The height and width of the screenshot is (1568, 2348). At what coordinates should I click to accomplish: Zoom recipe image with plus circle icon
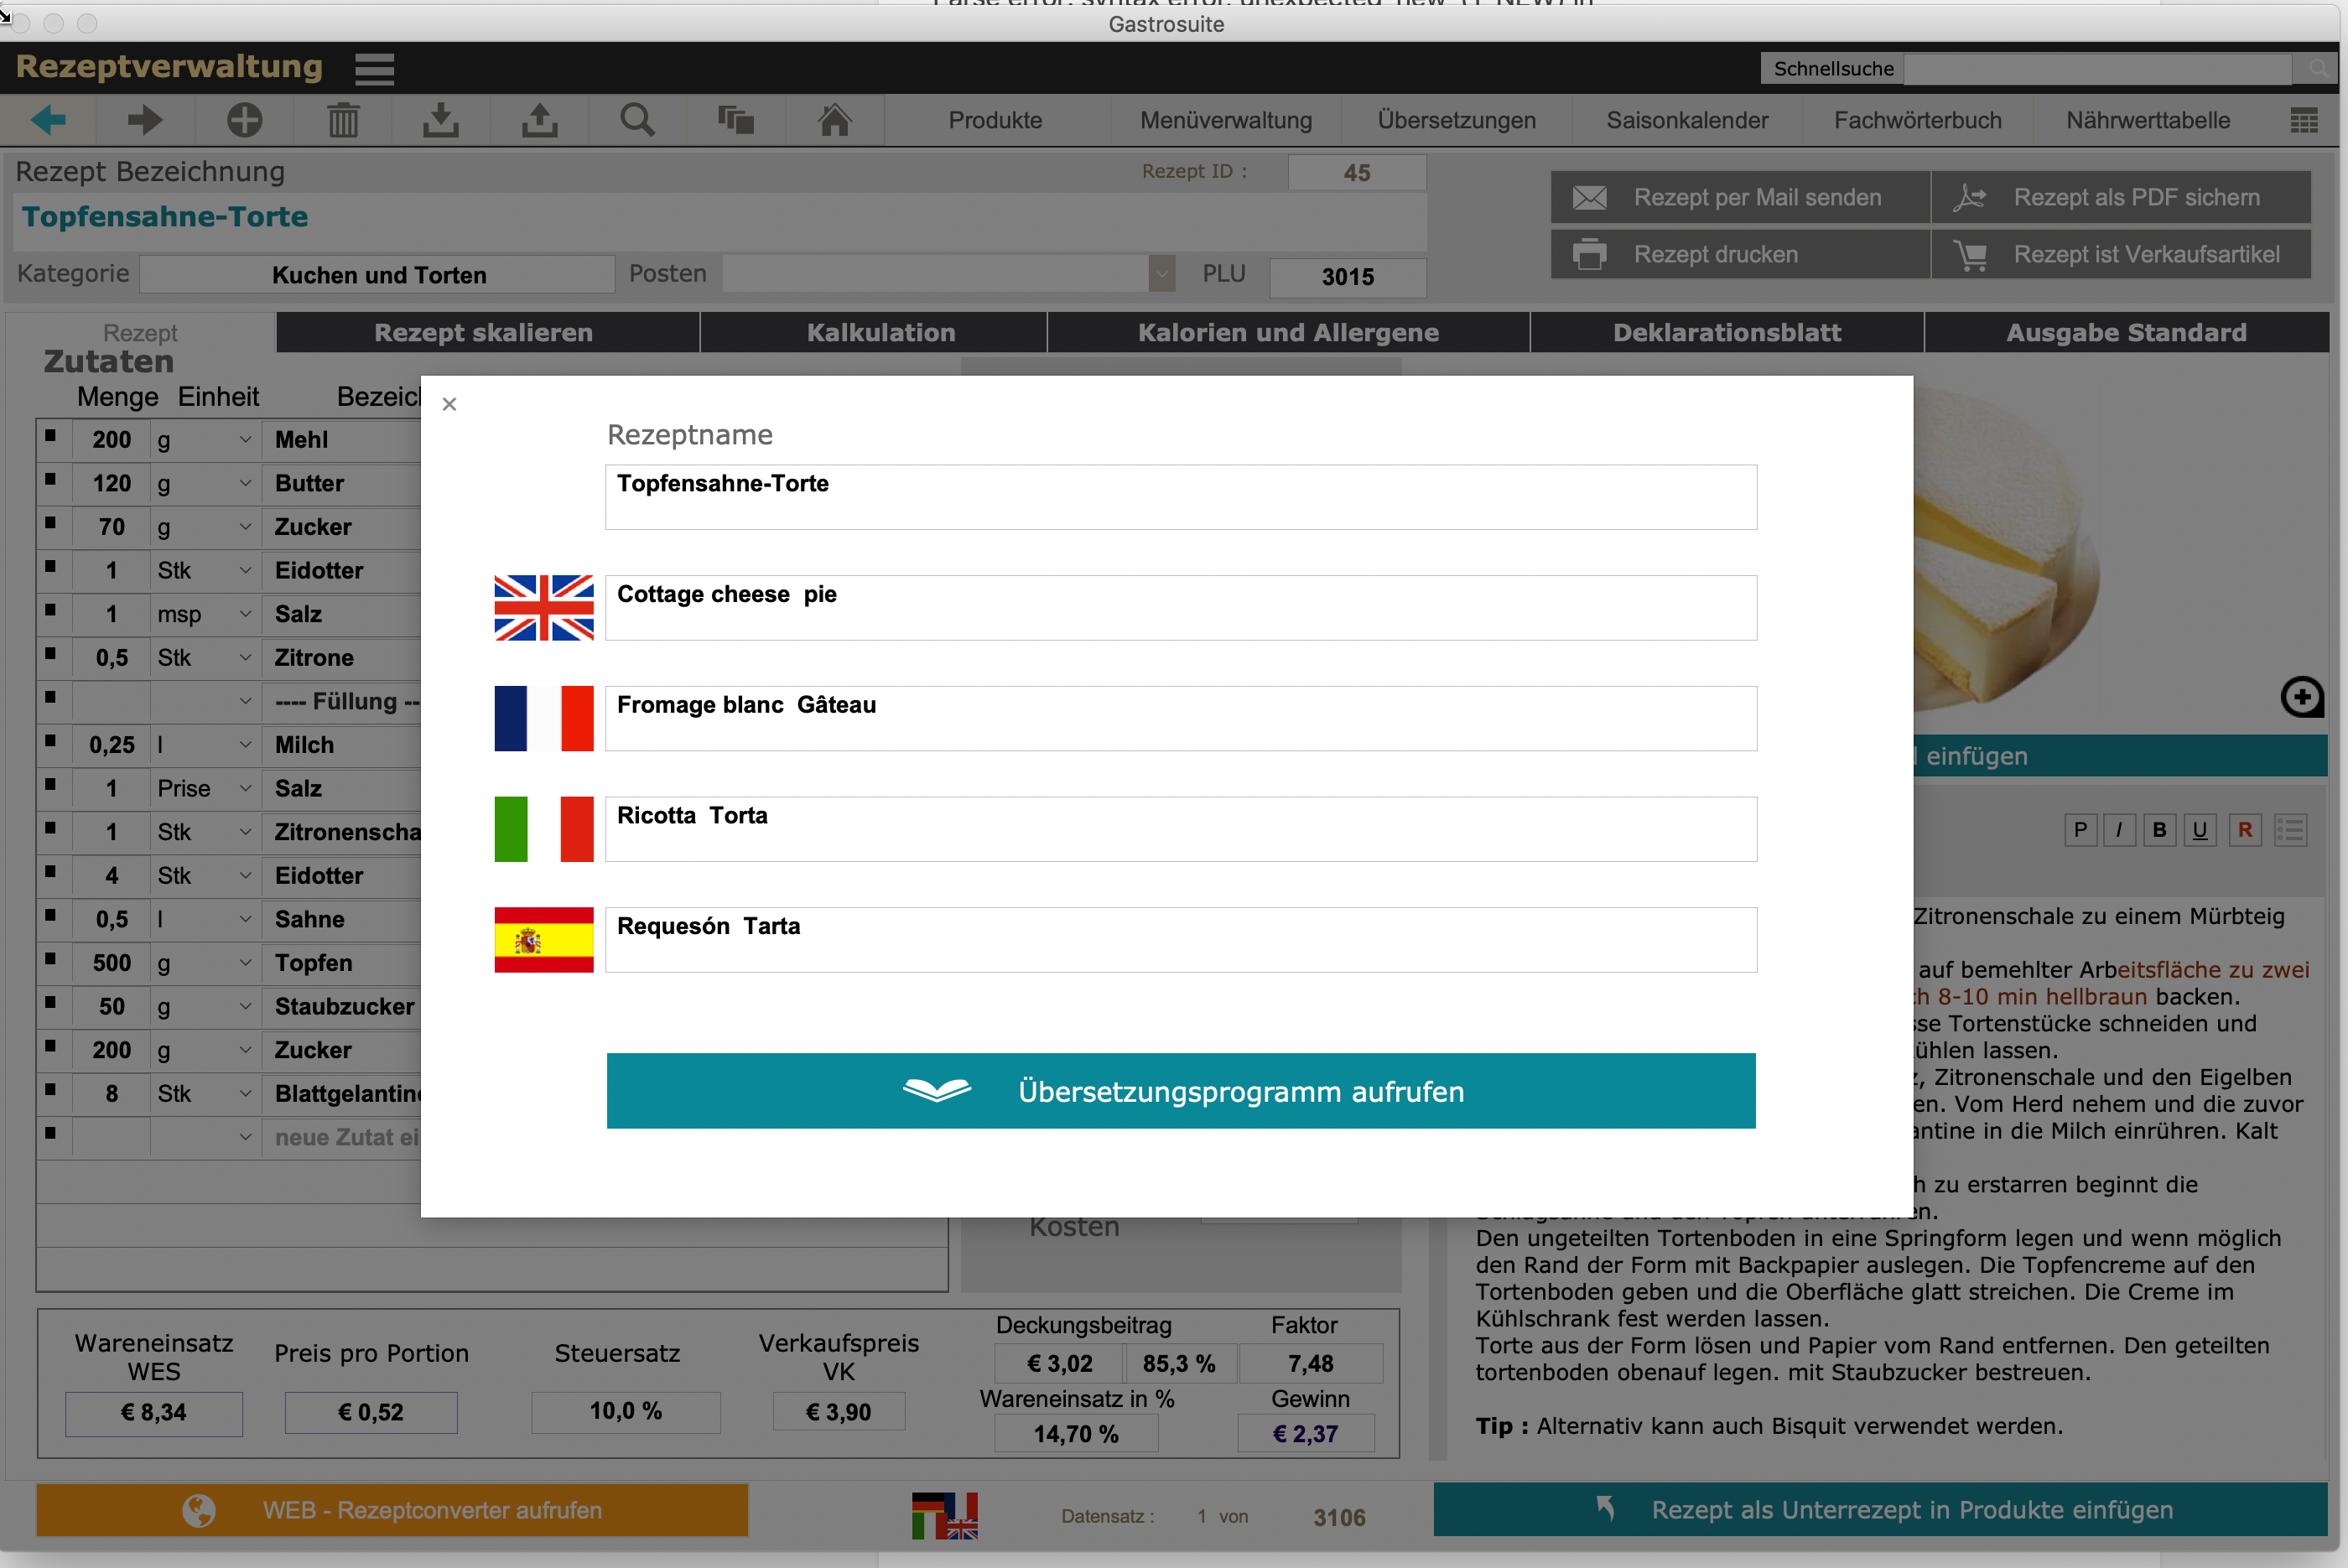2301,697
